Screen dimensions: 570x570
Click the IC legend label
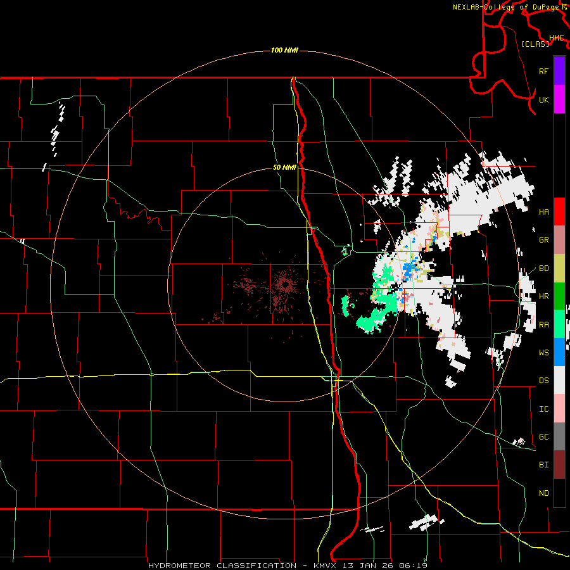click(543, 409)
